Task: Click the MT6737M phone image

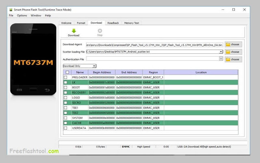Action: tap(33, 59)
